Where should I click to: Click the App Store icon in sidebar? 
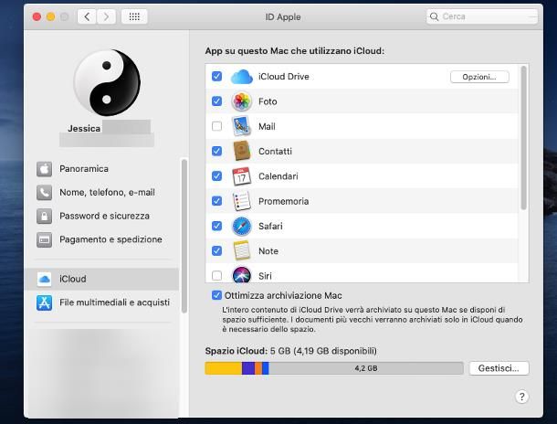pyautogui.click(x=45, y=302)
